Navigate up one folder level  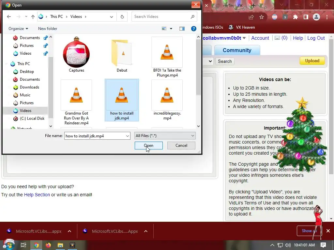(x=33, y=17)
